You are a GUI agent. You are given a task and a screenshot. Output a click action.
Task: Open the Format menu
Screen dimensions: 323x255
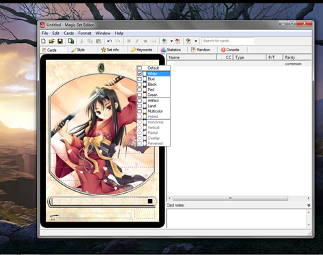(85, 33)
